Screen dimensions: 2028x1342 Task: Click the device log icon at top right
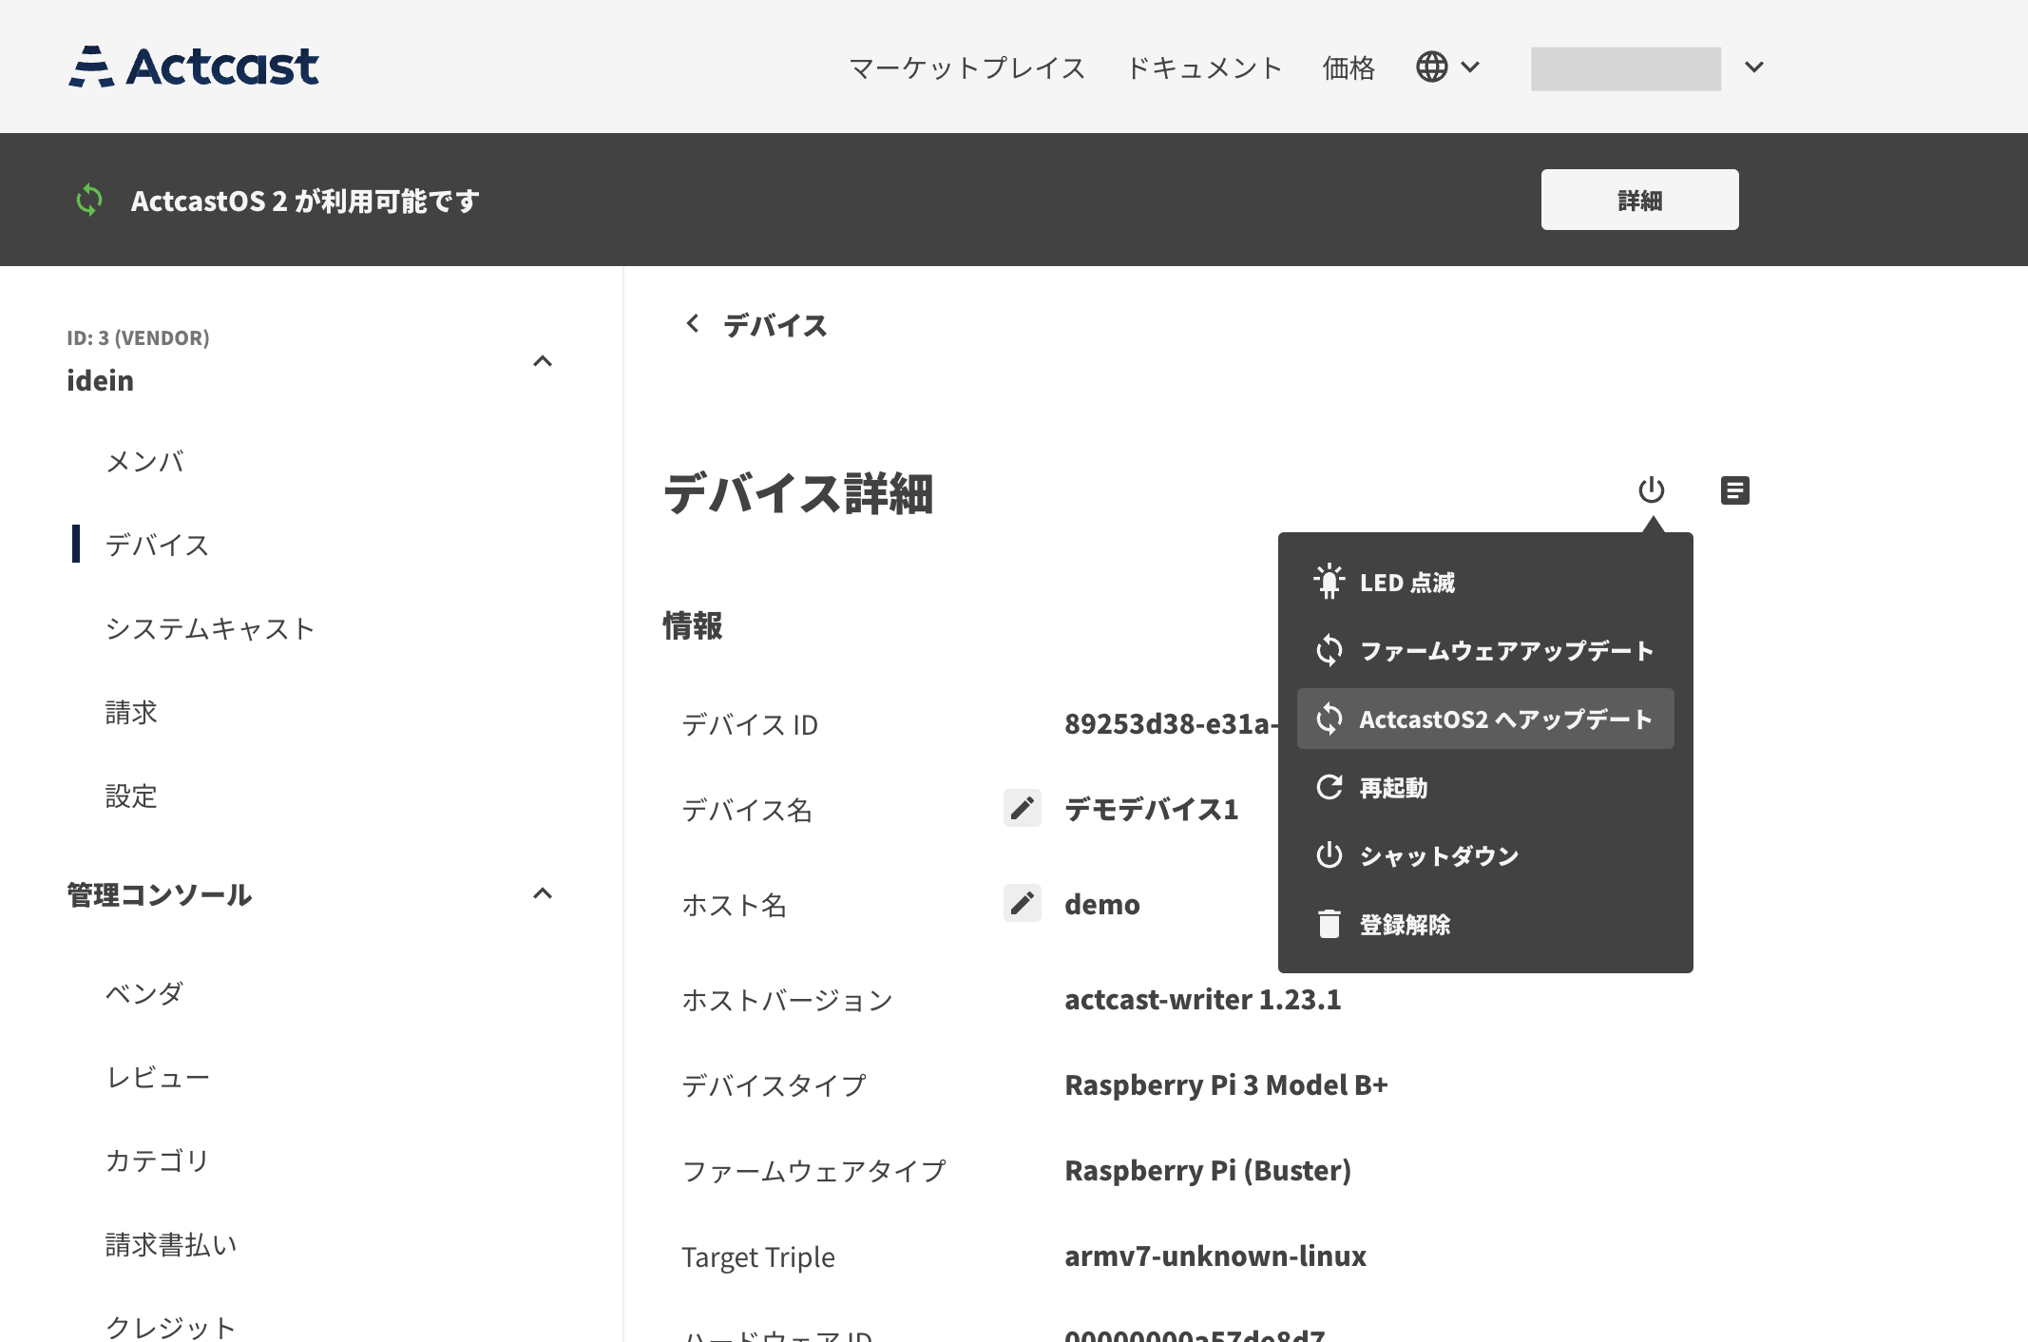point(1734,490)
